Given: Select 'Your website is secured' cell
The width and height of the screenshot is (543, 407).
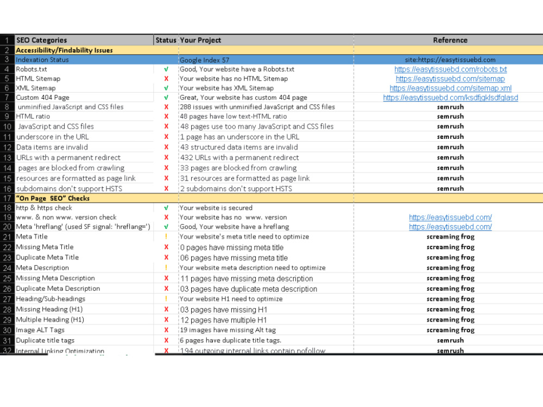Looking at the screenshot, I should [x=266, y=208].
